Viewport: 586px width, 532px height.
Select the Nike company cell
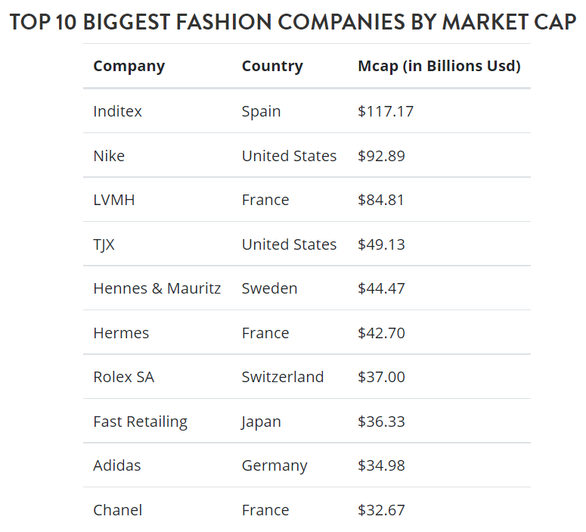[109, 156]
